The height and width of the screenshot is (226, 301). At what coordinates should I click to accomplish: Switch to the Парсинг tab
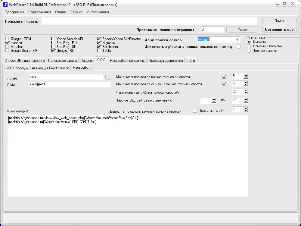point(87,60)
